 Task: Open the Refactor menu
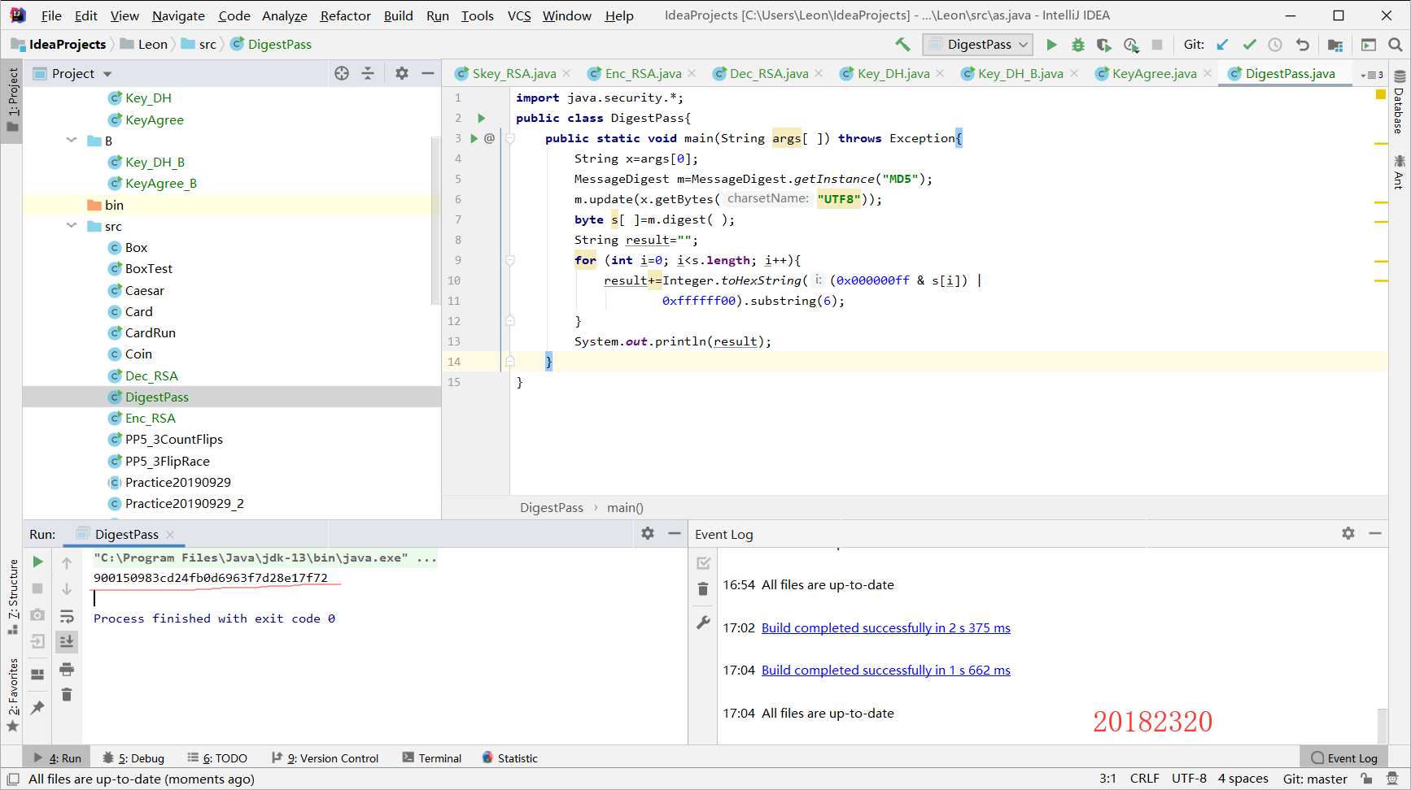[345, 15]
